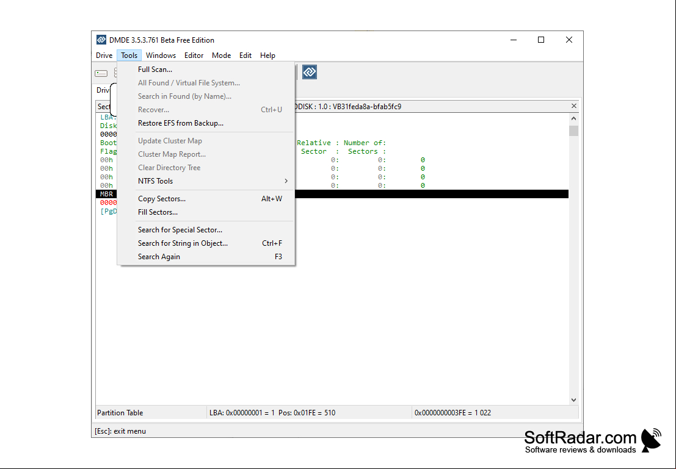The image size is (676, 469).
Task: Minimize the DMDE window
Action: coord(514,40)
